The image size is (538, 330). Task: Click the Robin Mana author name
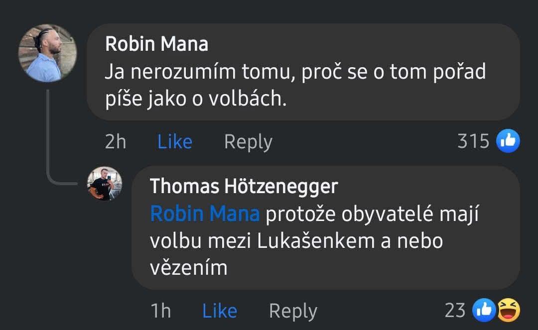156,44
